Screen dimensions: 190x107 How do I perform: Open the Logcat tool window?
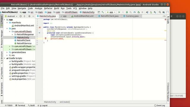click(42, 106)
